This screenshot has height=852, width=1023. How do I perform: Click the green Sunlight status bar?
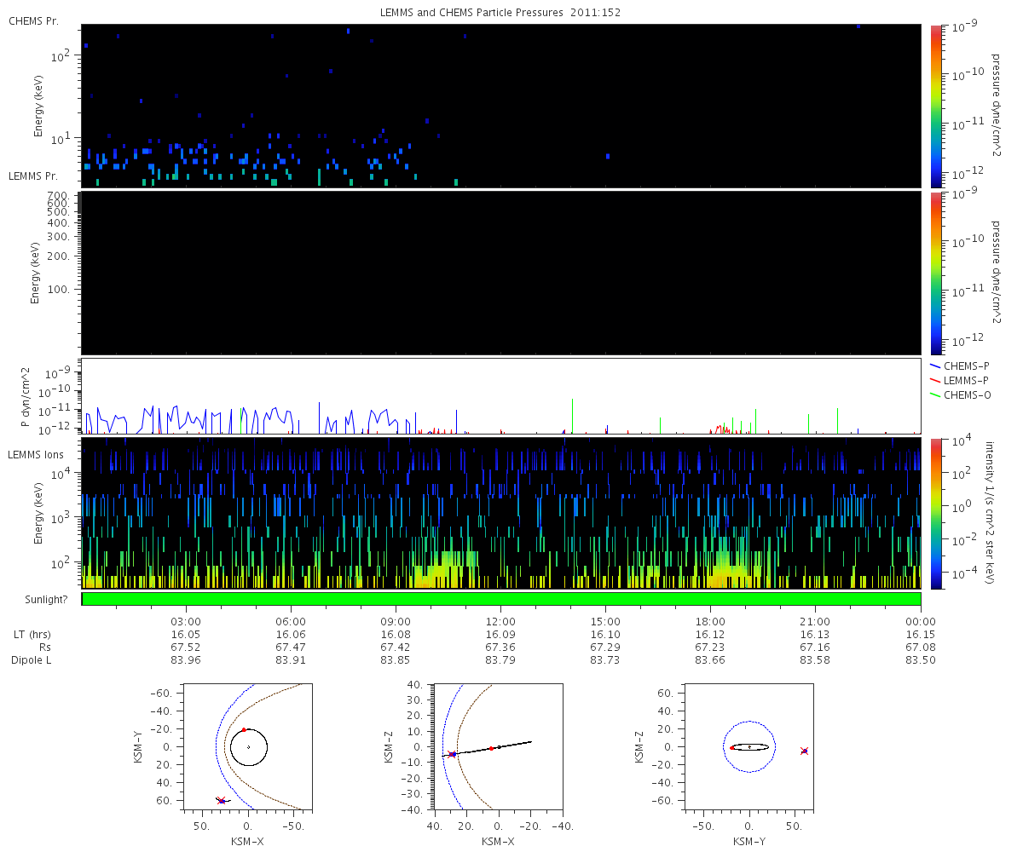pyautogui.click(x=501, y=599)
